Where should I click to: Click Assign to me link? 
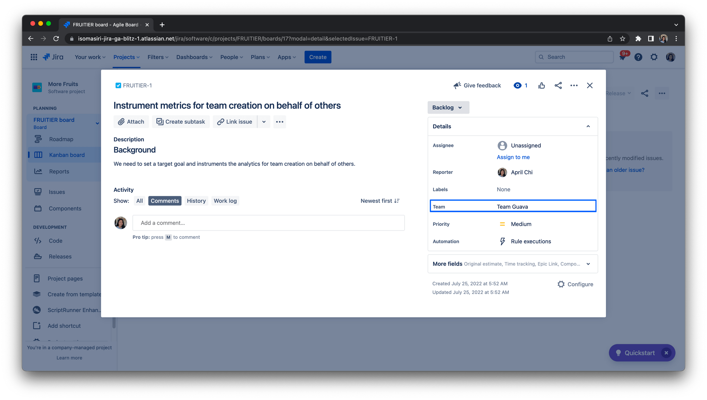pos(513,157)
